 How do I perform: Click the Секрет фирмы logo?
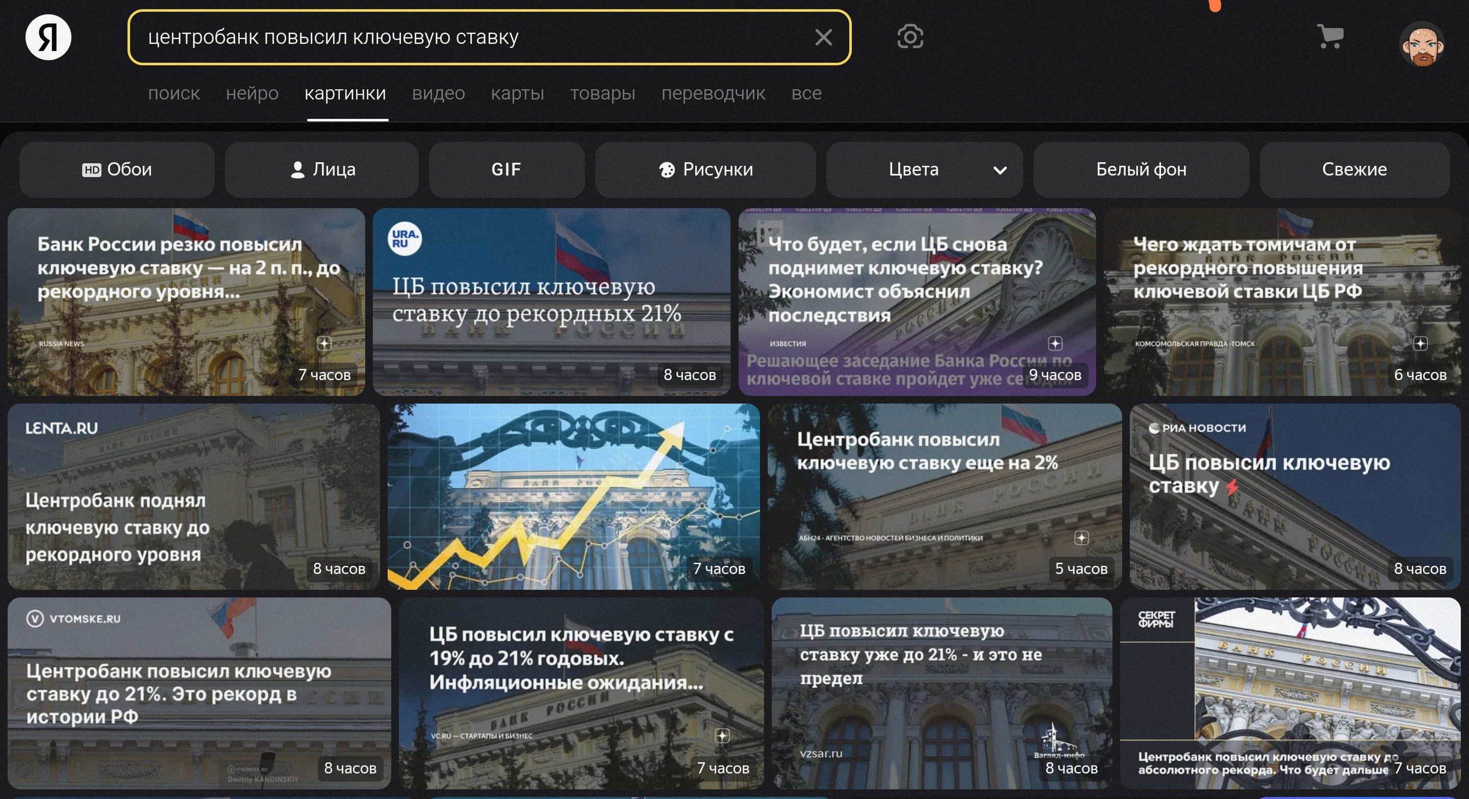pyautogui.click(x=1156, y=619)
